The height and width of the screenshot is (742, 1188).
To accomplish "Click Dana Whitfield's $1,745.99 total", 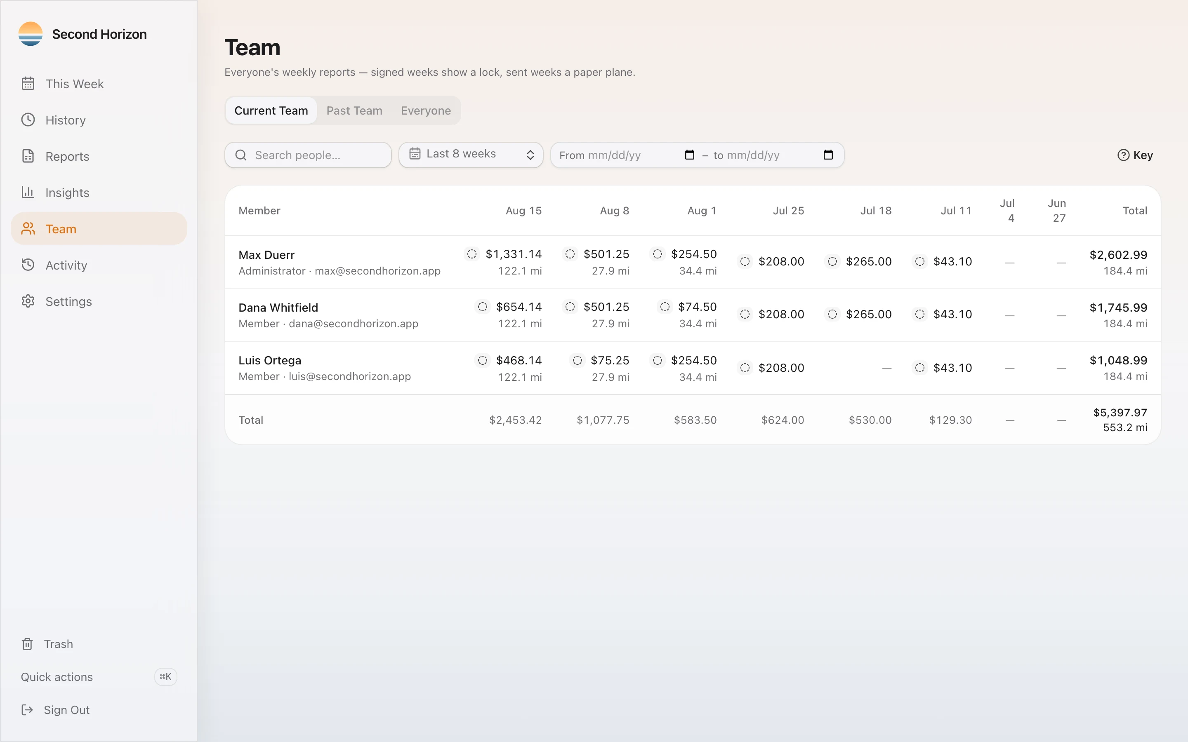I will pos(1118,307).
